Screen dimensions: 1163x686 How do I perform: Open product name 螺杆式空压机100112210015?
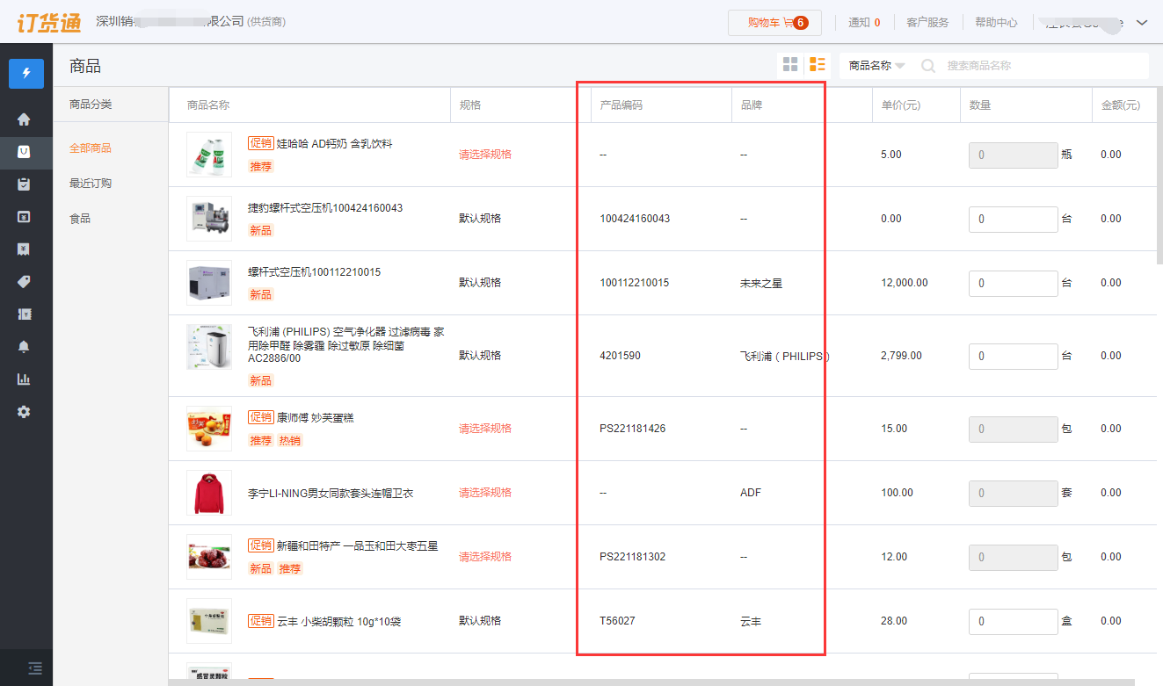315,272
